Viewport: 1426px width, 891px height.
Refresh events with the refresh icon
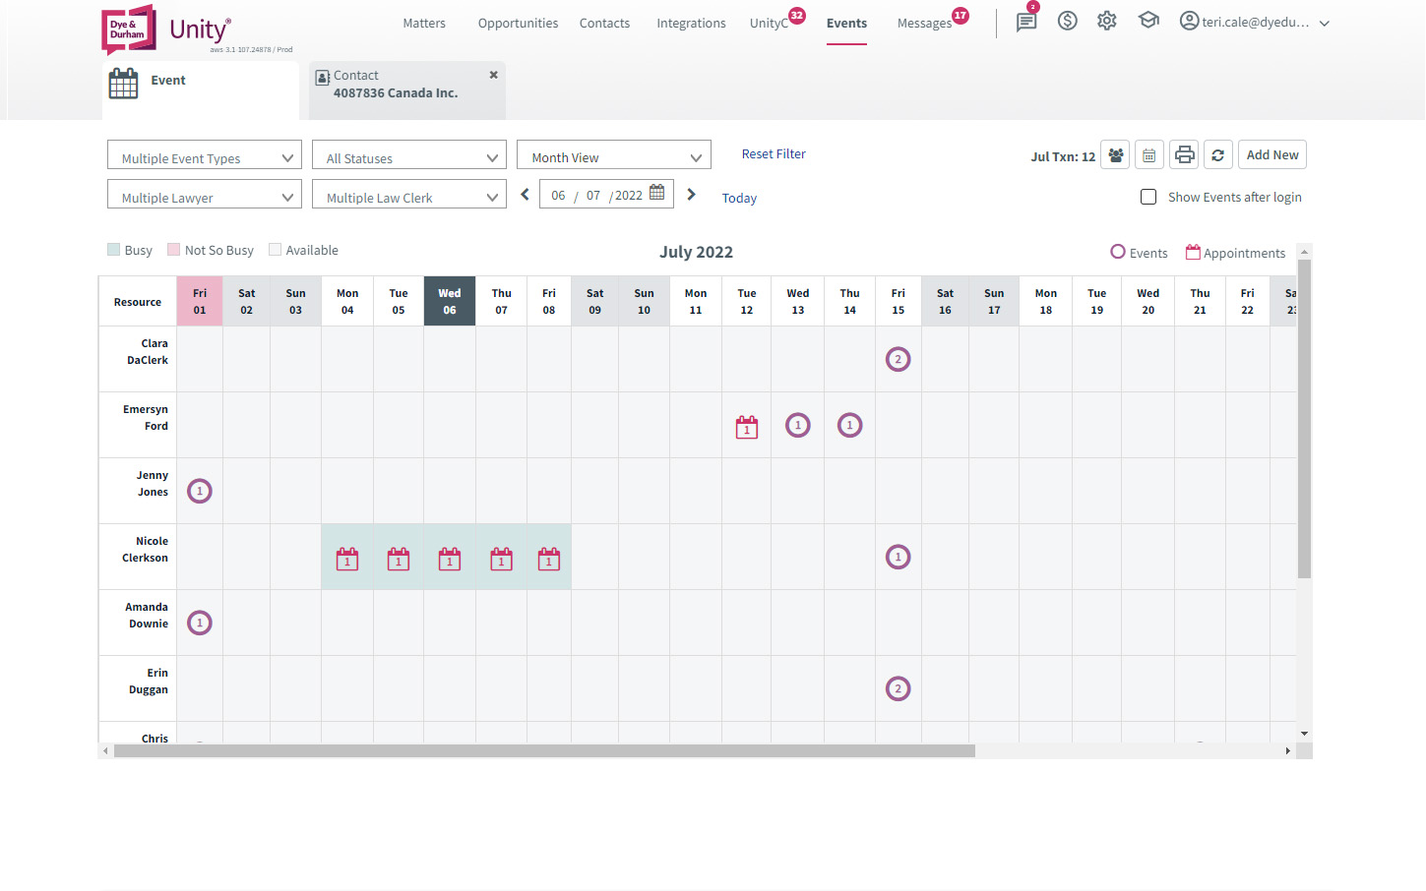(x=1218, y=154)
